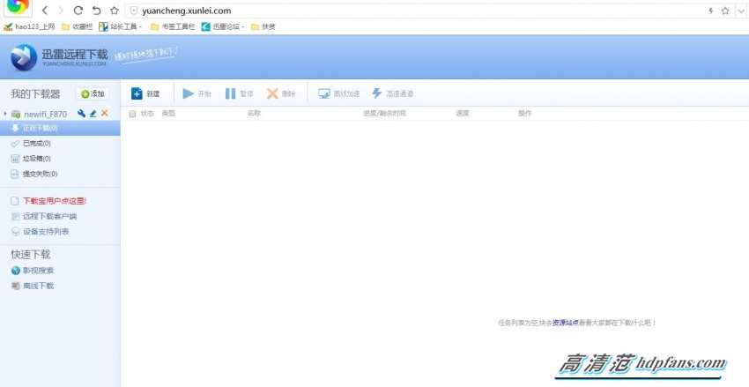
Task: Select 正在下载(0) downloading list
Action: coord(40,129)
